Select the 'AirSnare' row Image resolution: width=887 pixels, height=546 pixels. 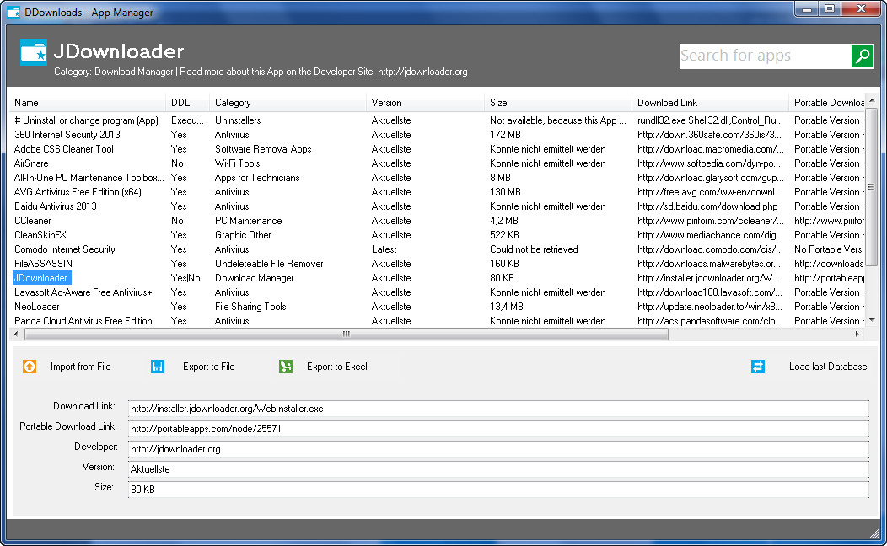[x=438, y=163]
